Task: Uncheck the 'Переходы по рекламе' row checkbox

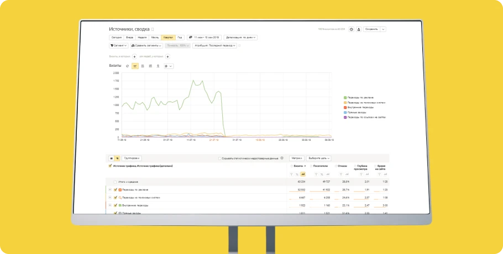Action: click(115, 189)
